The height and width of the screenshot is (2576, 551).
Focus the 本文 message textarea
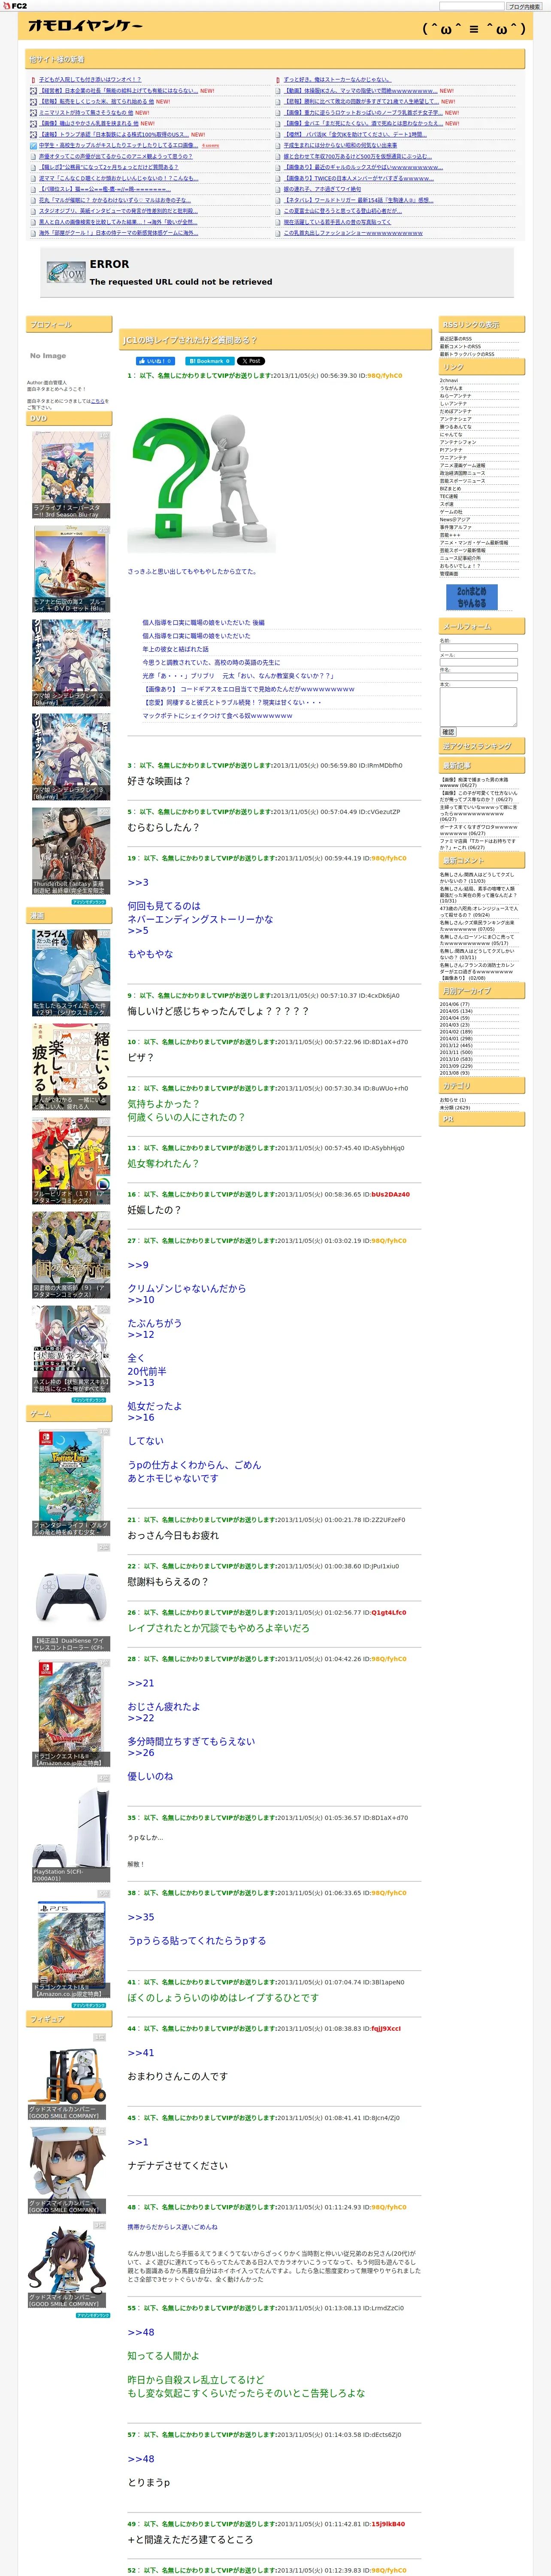(478, 707)
